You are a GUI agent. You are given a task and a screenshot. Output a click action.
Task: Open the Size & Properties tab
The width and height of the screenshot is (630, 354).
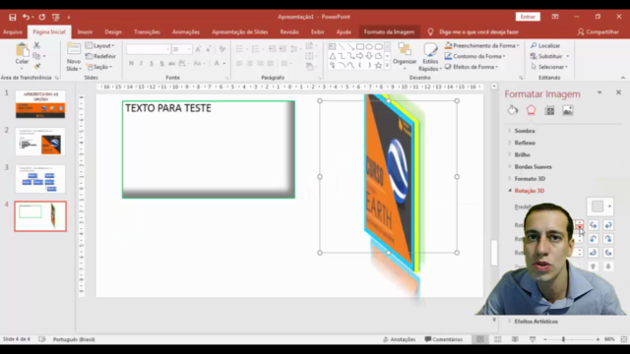(549, 110)
